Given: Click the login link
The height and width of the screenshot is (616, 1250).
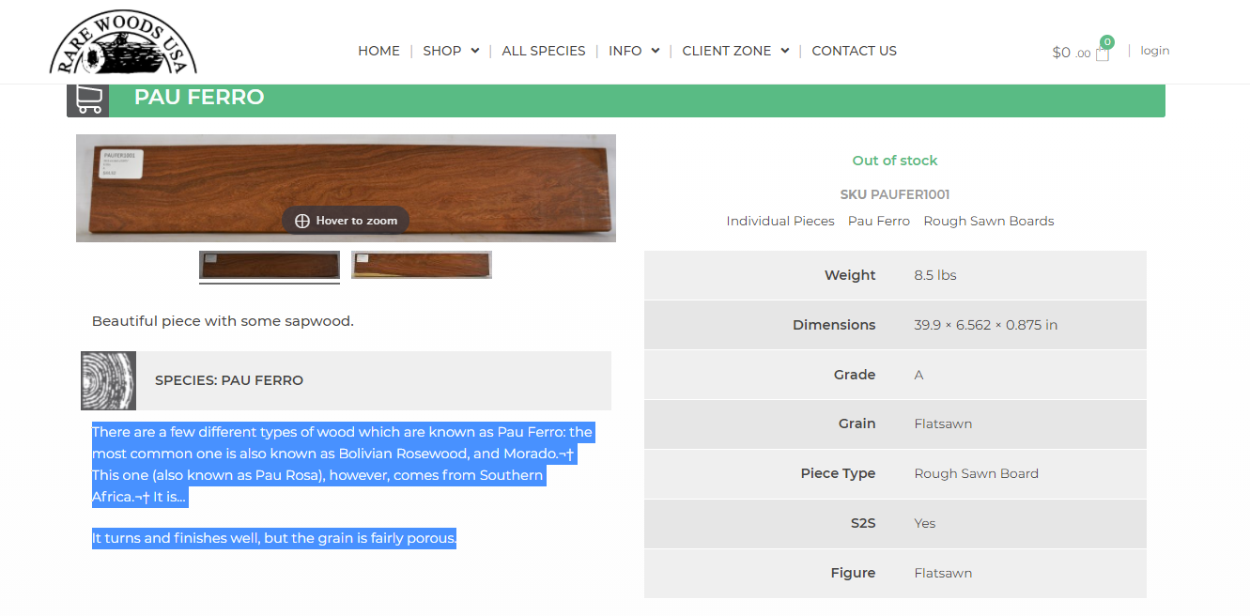Looking at the screenshot, I should click(x=1155, y=51).
